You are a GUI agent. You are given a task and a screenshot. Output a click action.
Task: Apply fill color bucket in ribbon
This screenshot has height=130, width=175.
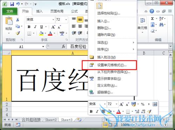(41, 33)
